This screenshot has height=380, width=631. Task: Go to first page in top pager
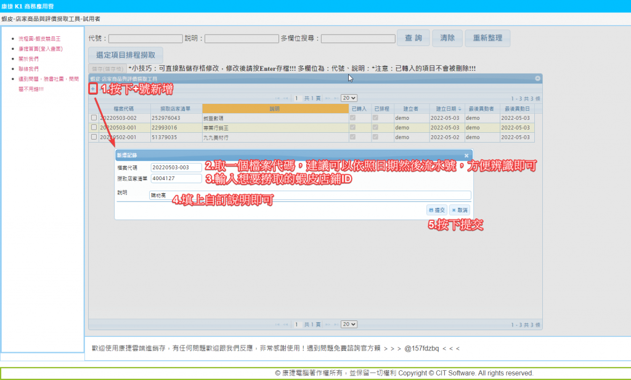[x=277, y=98]
